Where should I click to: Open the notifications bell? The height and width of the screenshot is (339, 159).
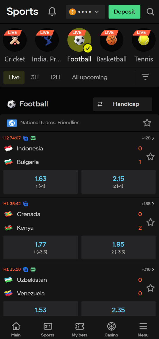point(52,12)
